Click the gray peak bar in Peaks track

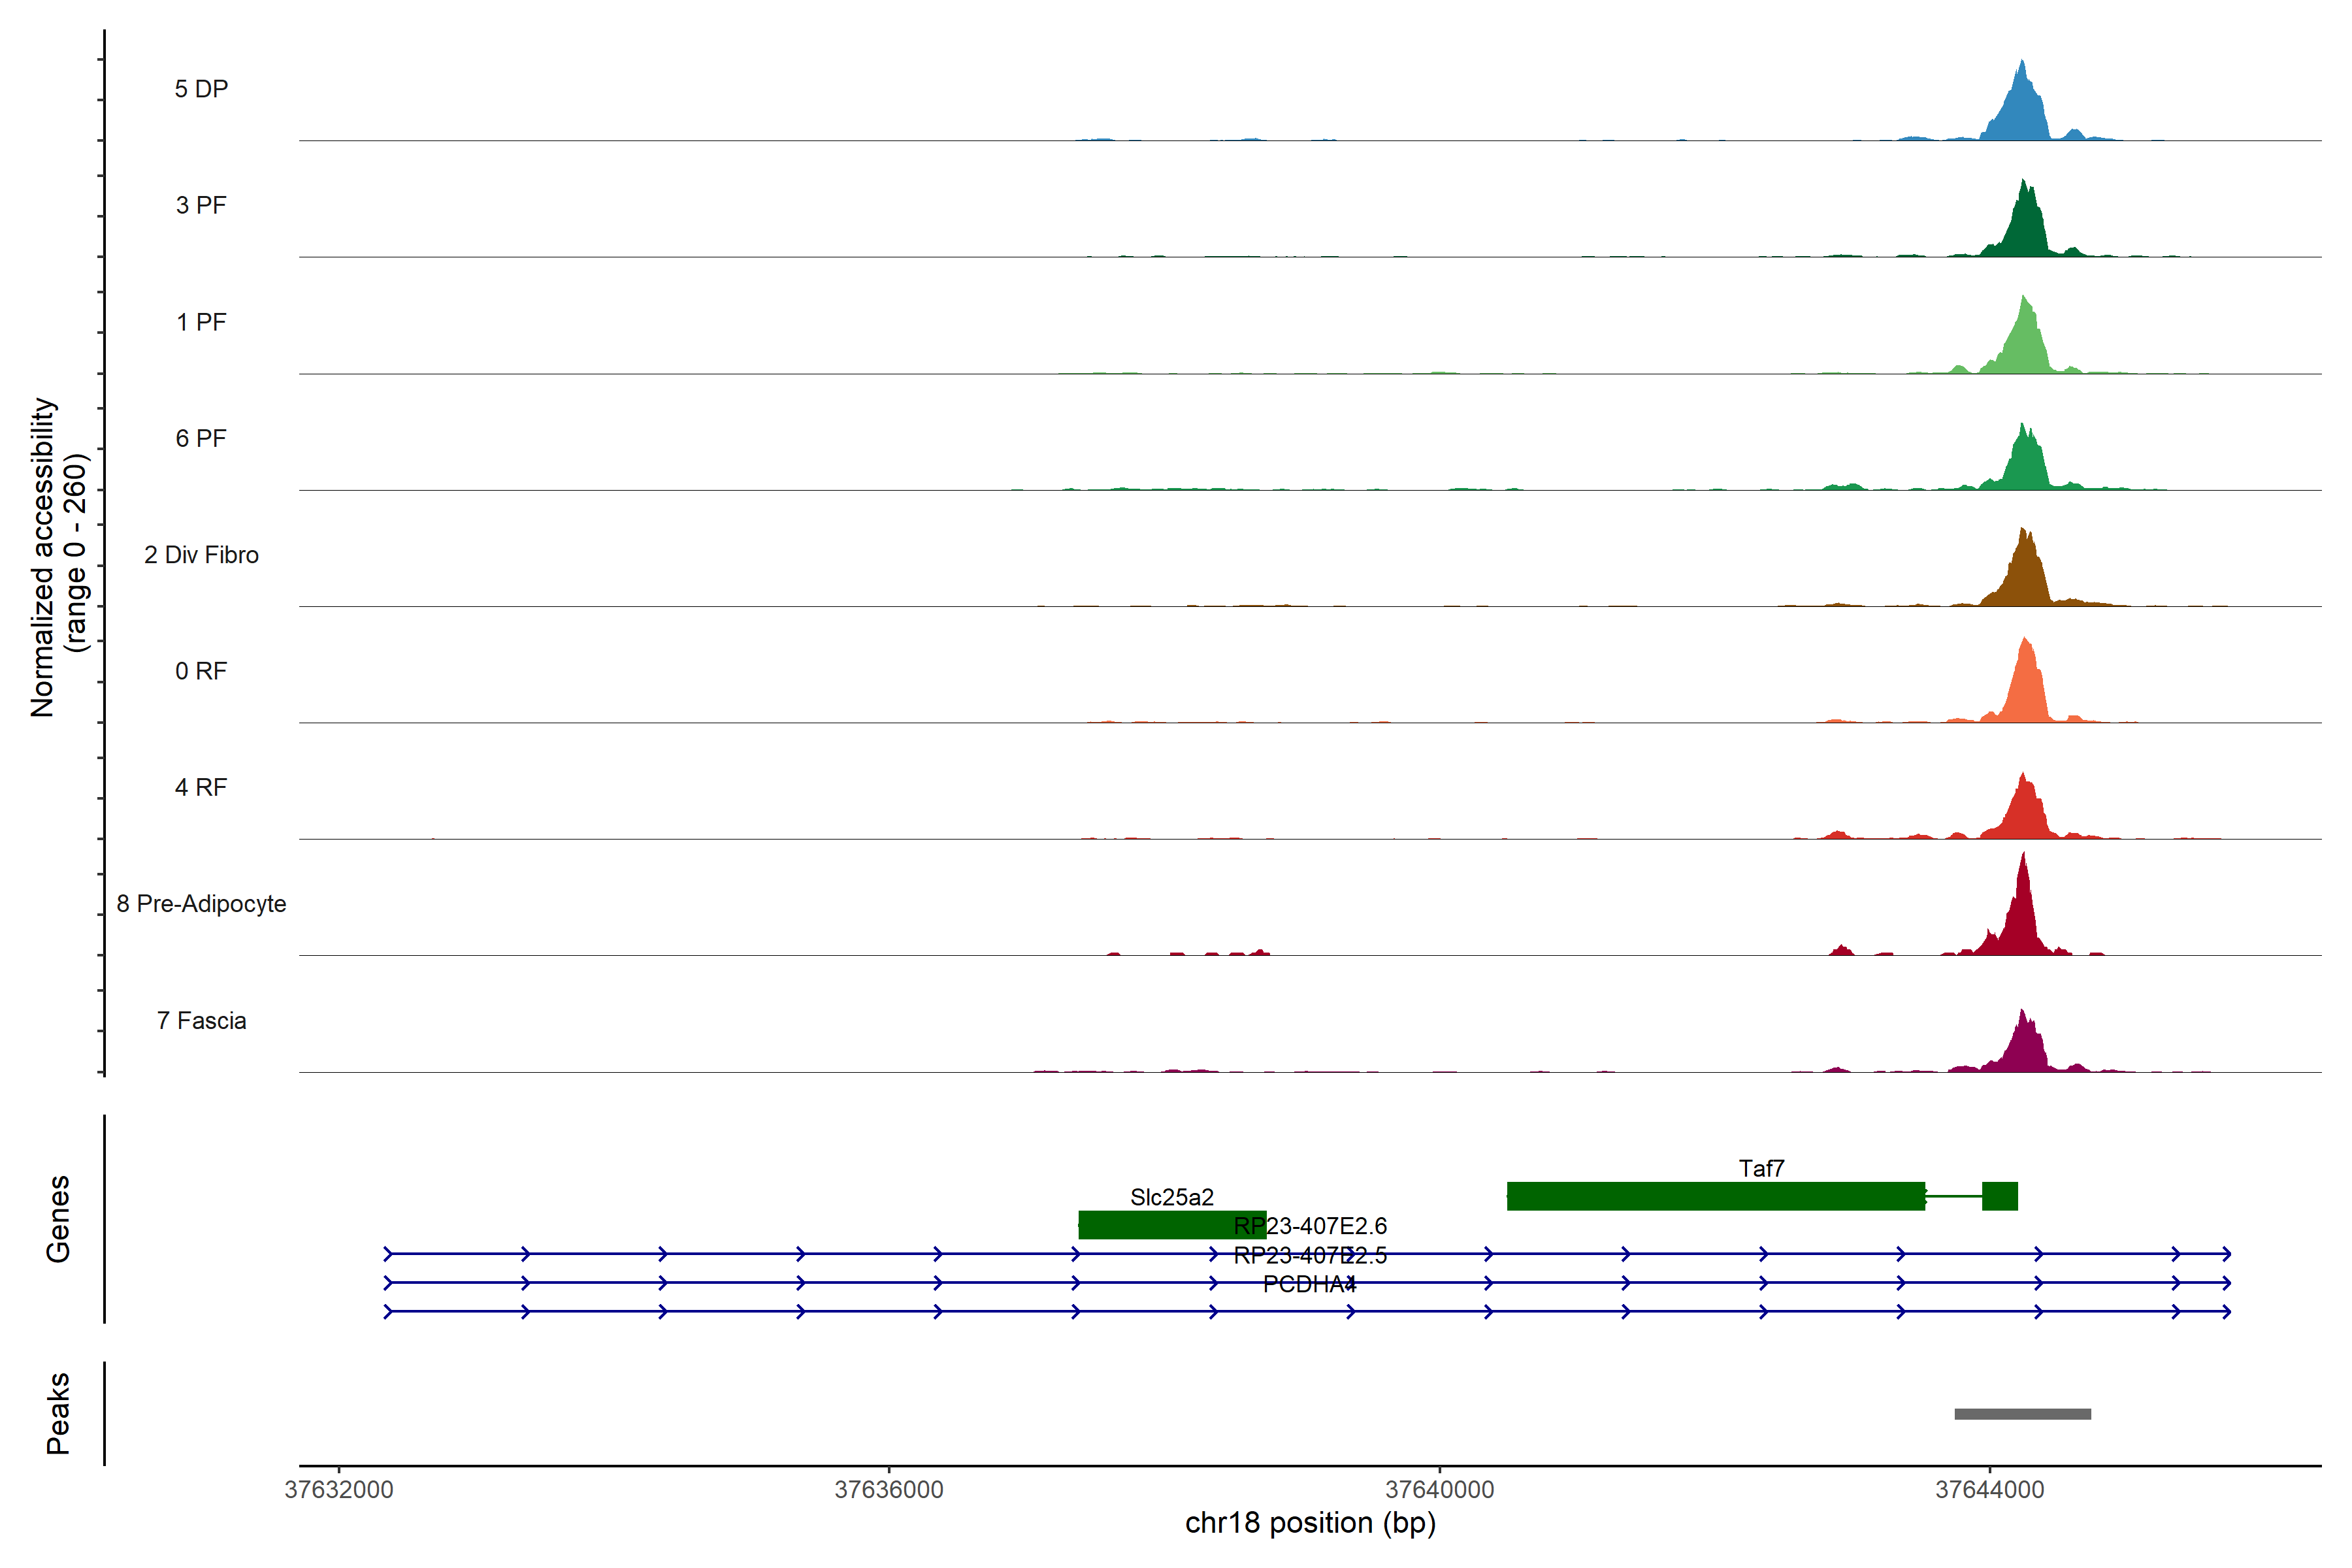[2022, 1414]
